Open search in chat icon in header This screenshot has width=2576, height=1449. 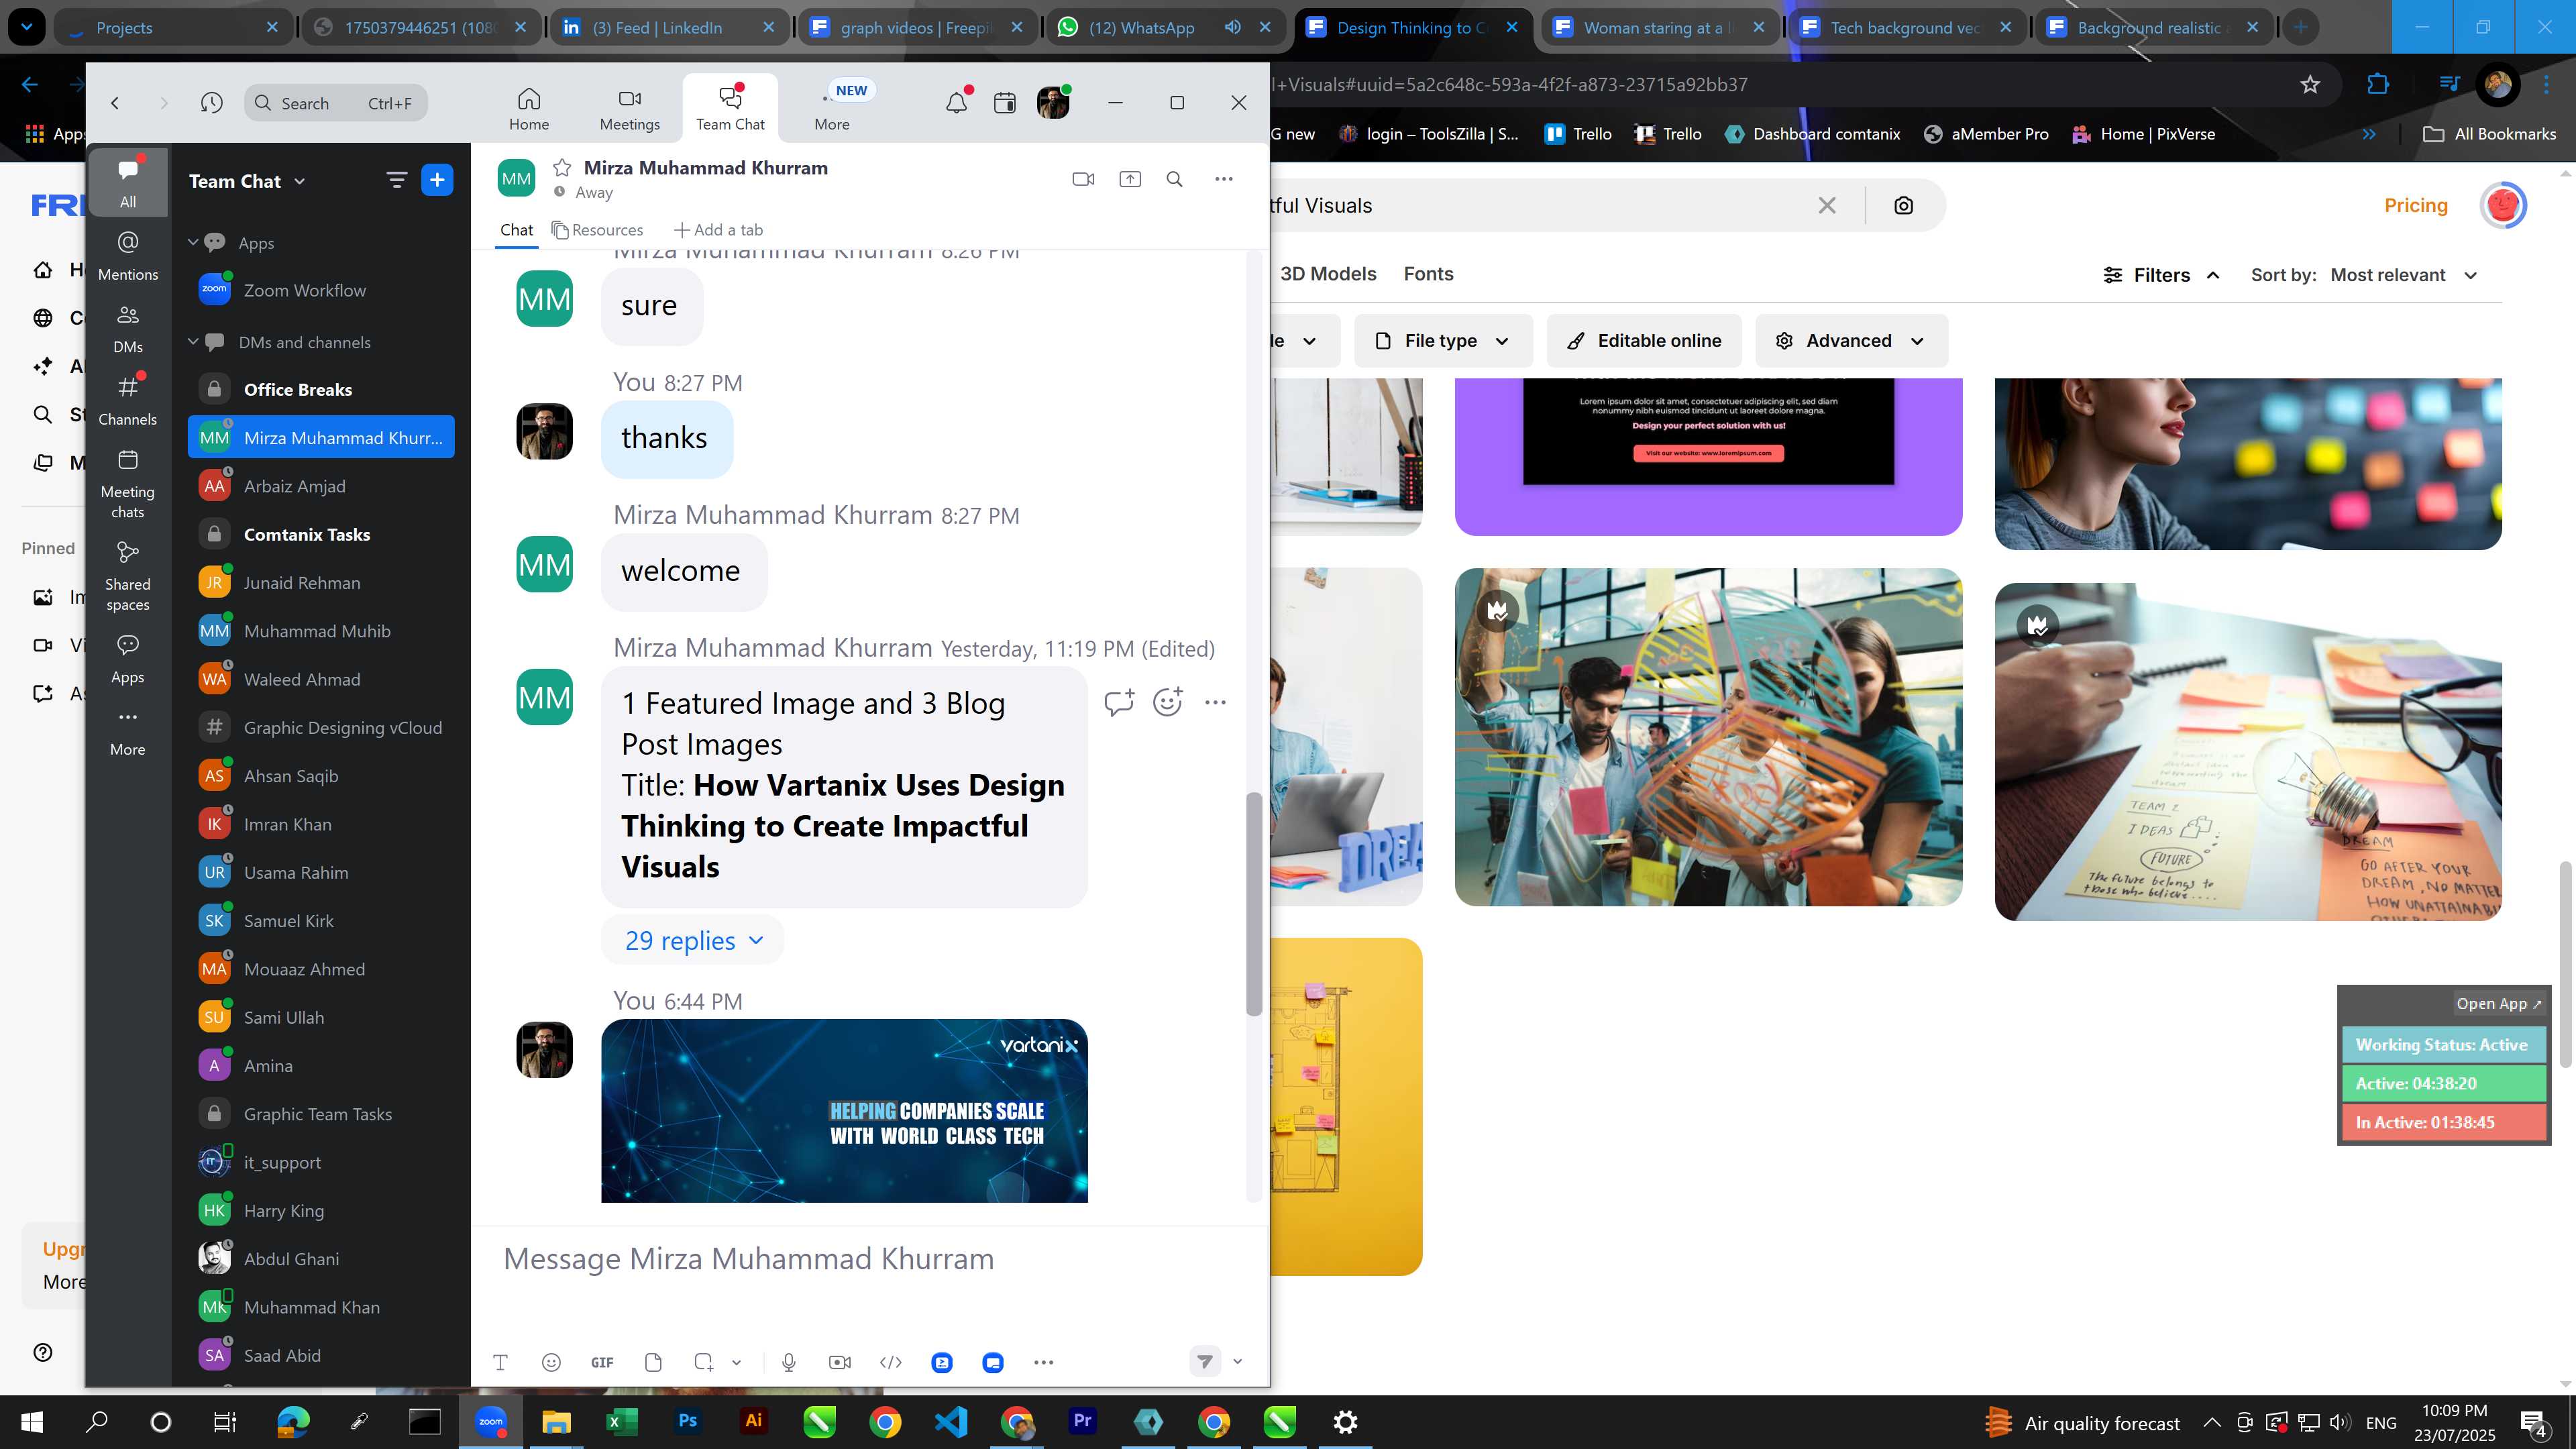(x=1175, y=179)
